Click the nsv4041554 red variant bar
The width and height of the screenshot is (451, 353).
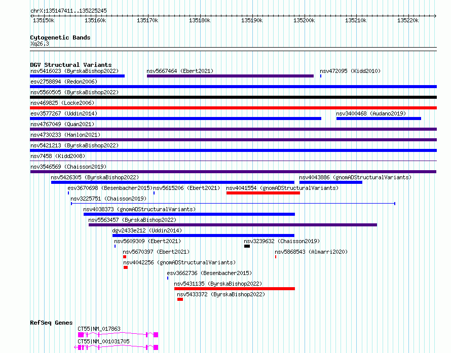click(x=263, y=193)
